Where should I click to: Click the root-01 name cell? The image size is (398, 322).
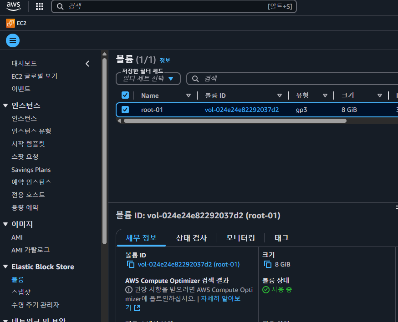(x=152, y=110)
